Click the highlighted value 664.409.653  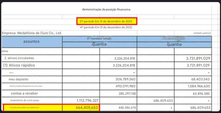click(87, 108)
